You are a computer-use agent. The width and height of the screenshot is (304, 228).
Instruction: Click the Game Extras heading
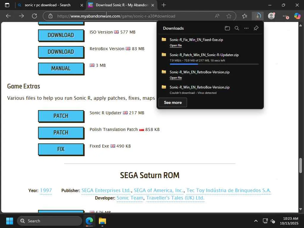(x=23, y=86)
